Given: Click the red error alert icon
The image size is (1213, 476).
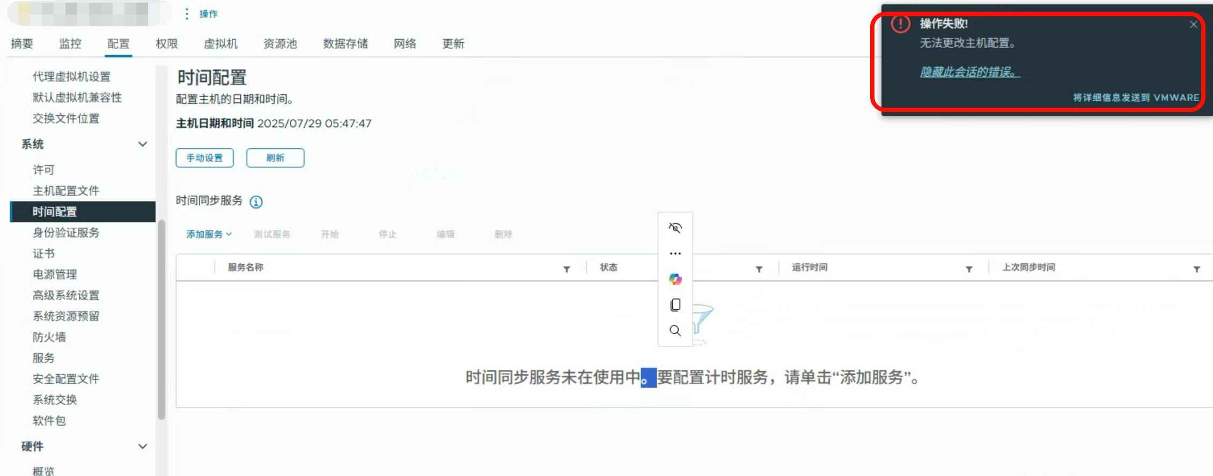Looking at the screenshot, I should coord(900,24).
